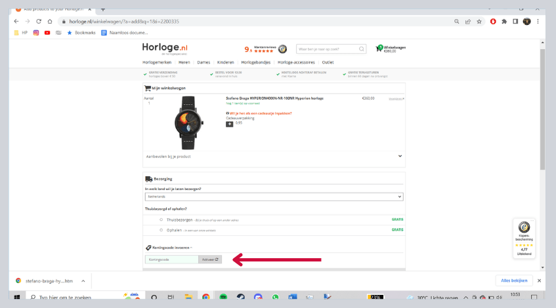
Task: Open the Chrome three-dot menu
Action: point(538,22)
